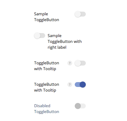This screenshot has height=121, width=127.
Task: Turn off the blue ToggleButton with Tooltip switch
Action: coord(80,85)
